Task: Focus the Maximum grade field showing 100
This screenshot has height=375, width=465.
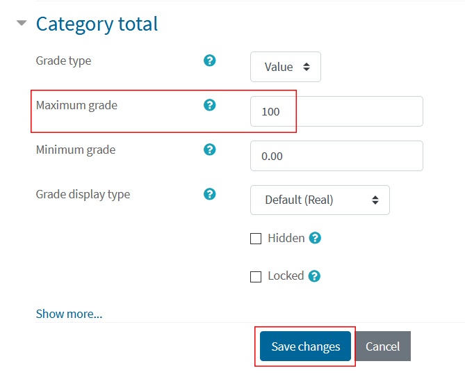Action: click(x=336, y=111)
